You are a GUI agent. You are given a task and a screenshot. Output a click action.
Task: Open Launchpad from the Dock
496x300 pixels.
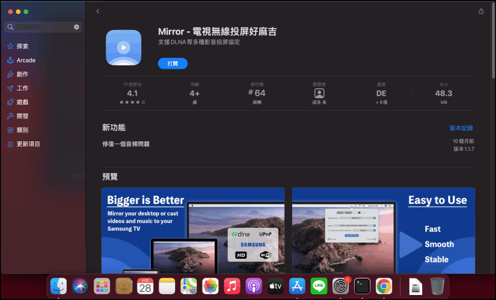tap(102, 286)
